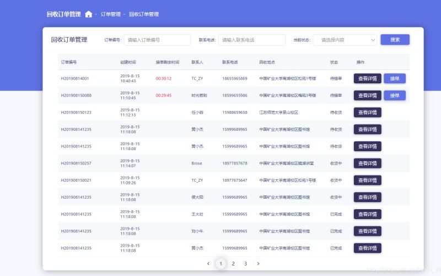This screenshot has width=441, height=276.
Task: Click phone number 15988659658
Action: click(235, 113)
